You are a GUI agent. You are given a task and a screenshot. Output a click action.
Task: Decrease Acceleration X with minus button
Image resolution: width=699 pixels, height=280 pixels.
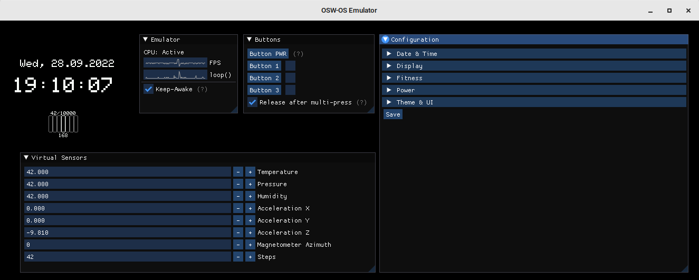coord(238,208)
